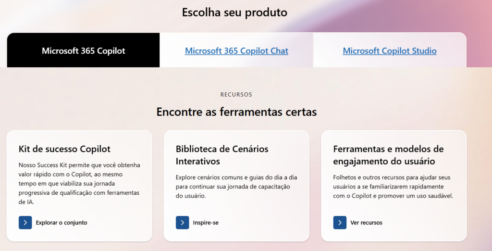This screenshot has width=492, height=251.
Task: Follow the Explorar o conjunto link text
Action: (x=61, y=223)
